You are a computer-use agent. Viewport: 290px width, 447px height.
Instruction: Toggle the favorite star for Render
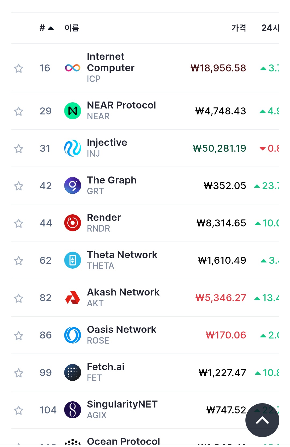coord(19,223)
